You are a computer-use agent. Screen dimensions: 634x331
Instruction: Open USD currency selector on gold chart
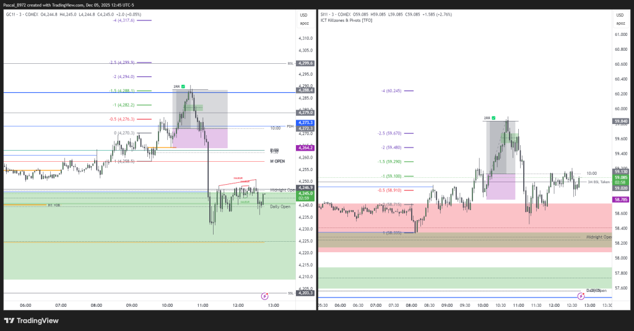[x=303, y=15]
